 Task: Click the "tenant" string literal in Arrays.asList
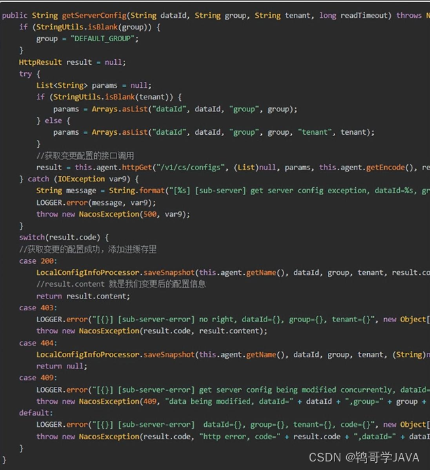coord(315,132)
